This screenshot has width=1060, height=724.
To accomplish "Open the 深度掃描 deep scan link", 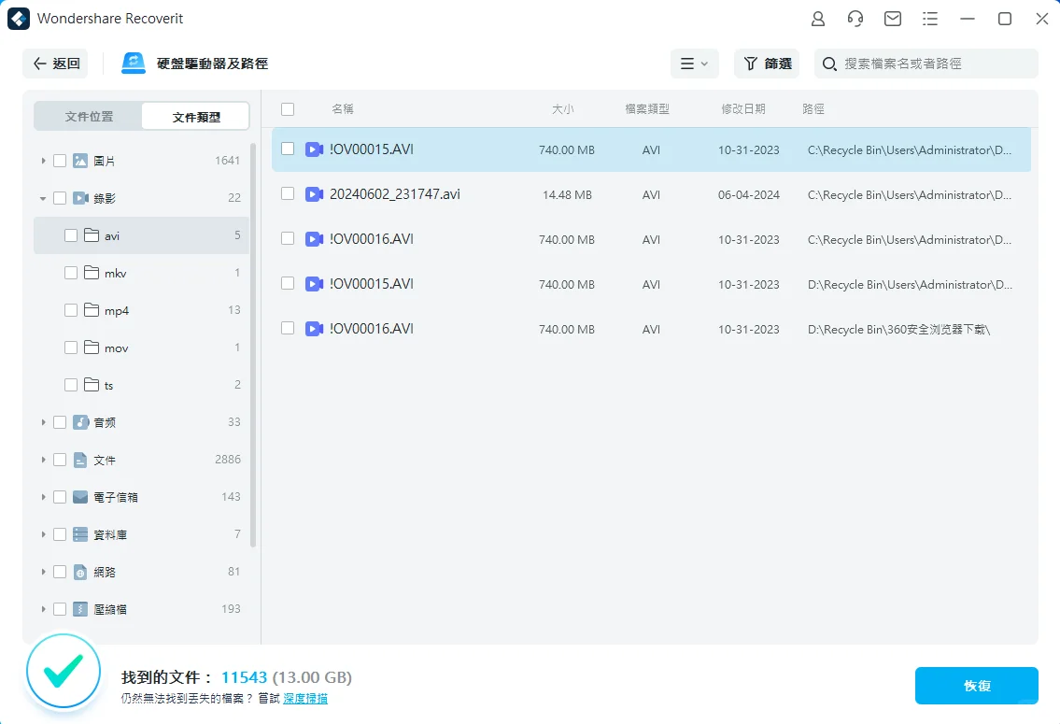I will click(x=304, y=698).
